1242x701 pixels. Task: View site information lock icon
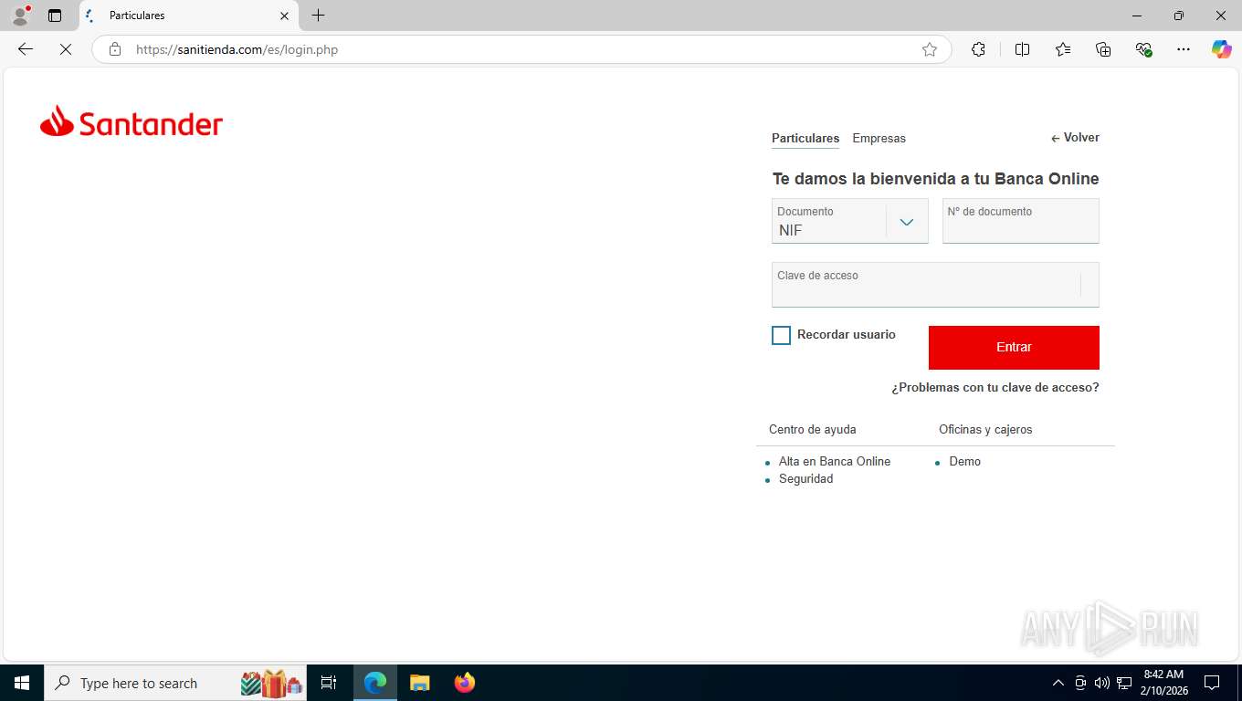[x=115, y=49]
